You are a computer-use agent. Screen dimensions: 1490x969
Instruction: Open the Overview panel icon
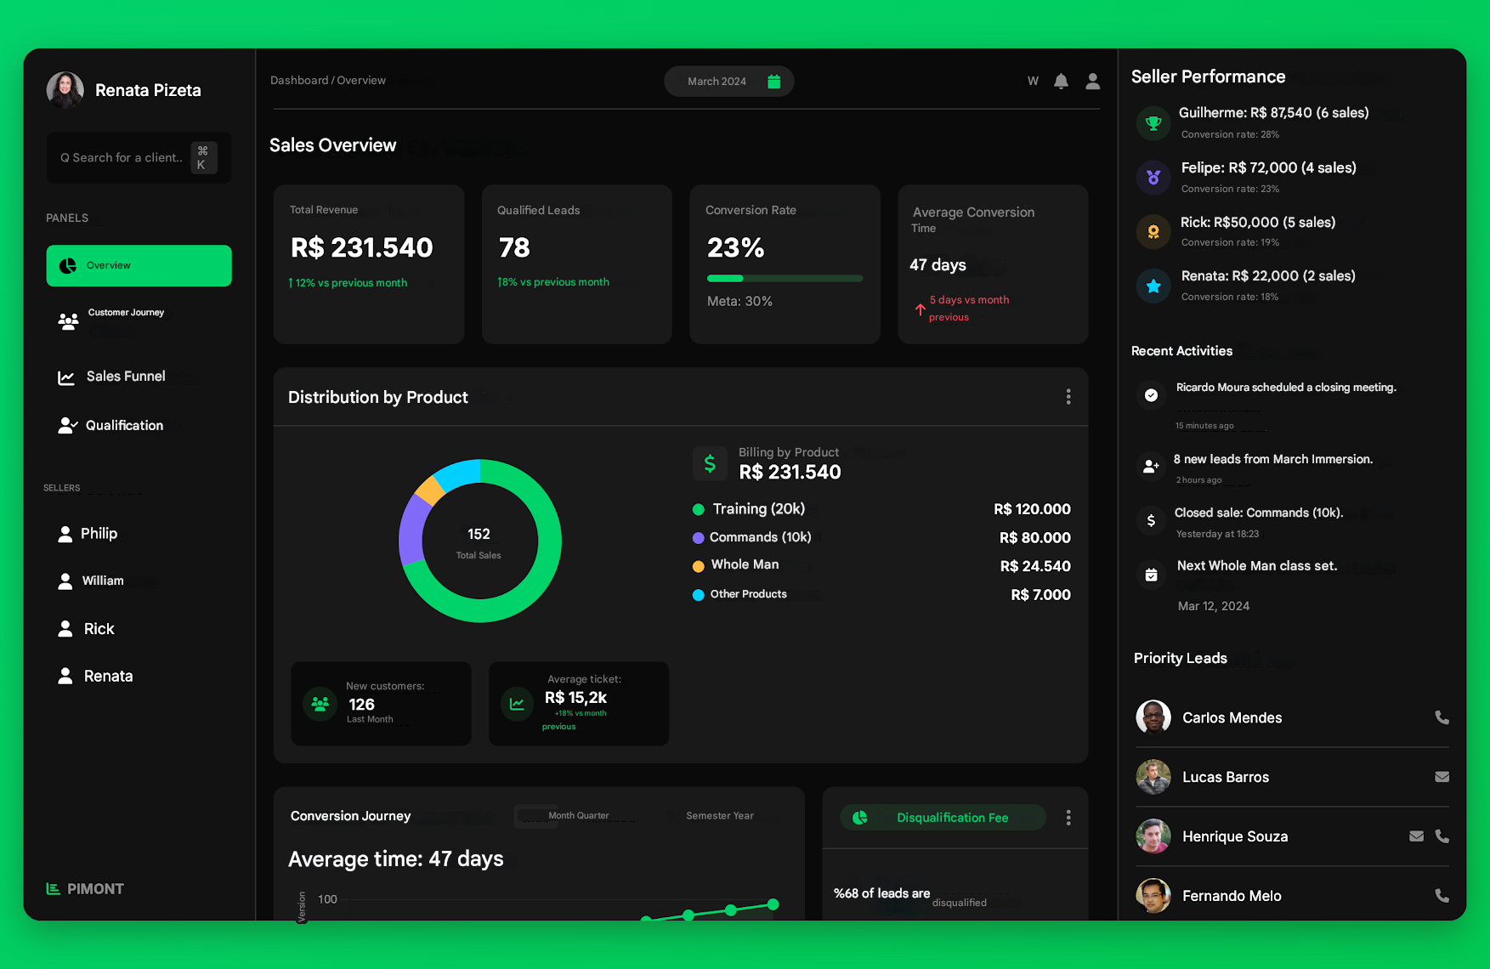click(x=67, y=265)
